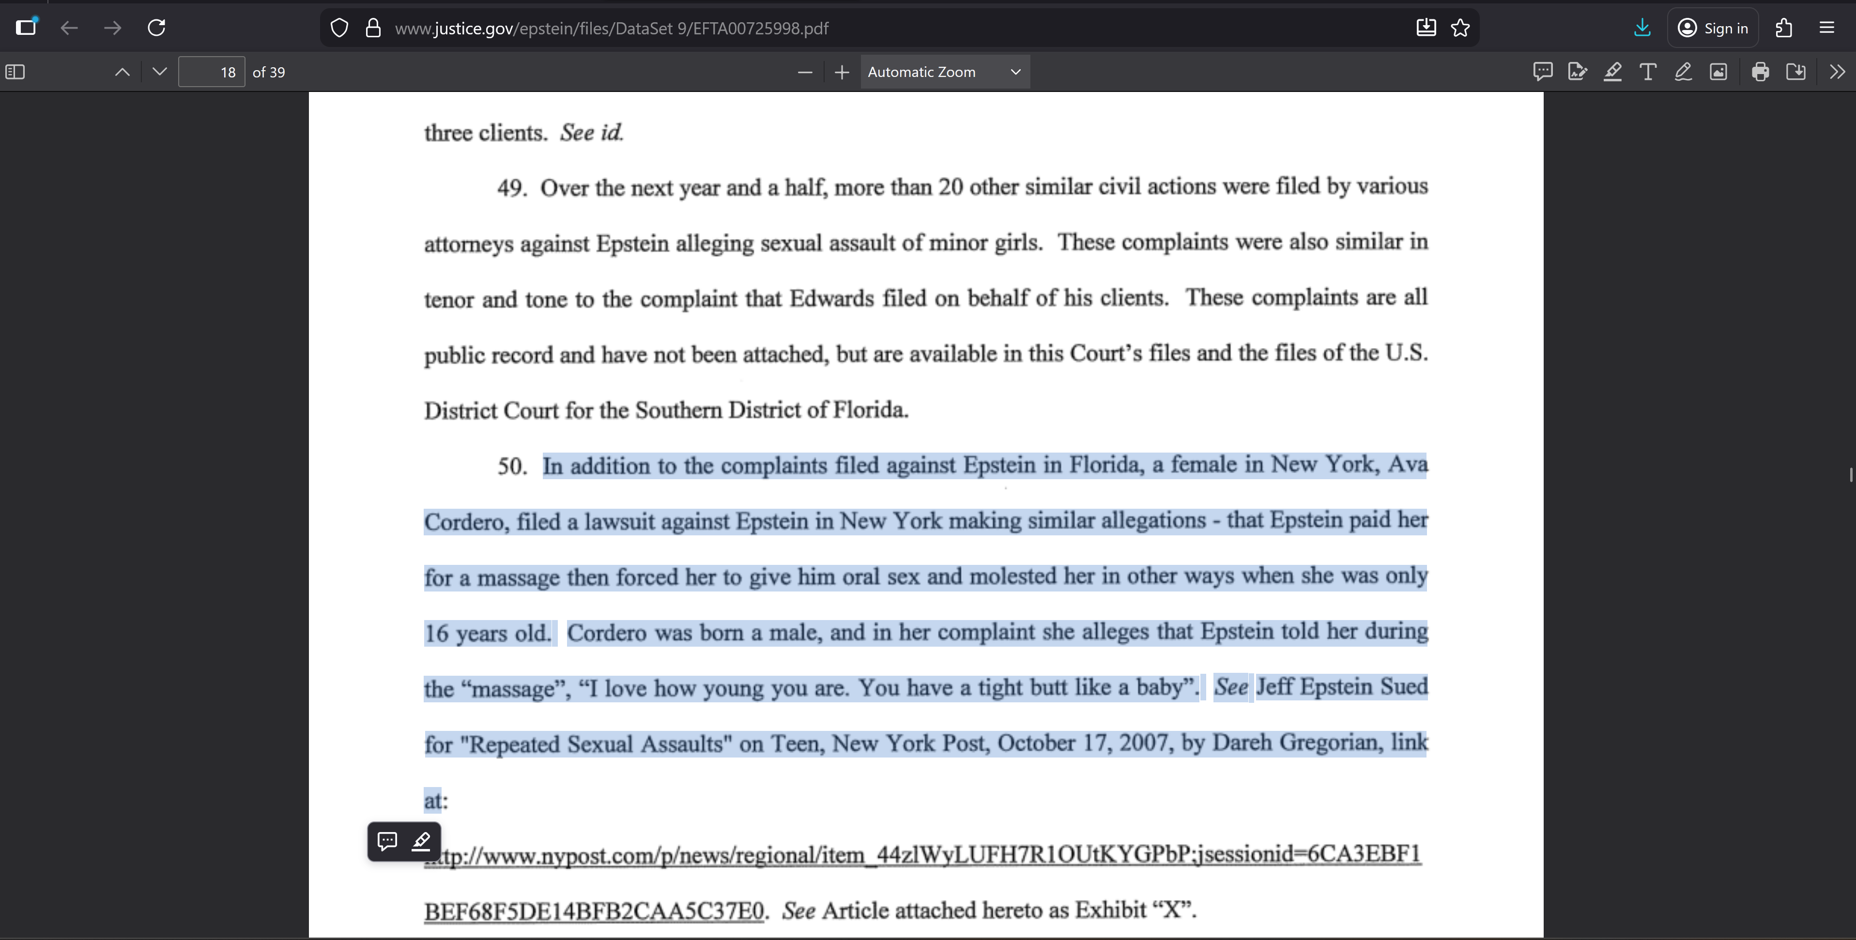Click the page number input field
1856x940 pixels.
pyautogui.click(x=211, y=72)
